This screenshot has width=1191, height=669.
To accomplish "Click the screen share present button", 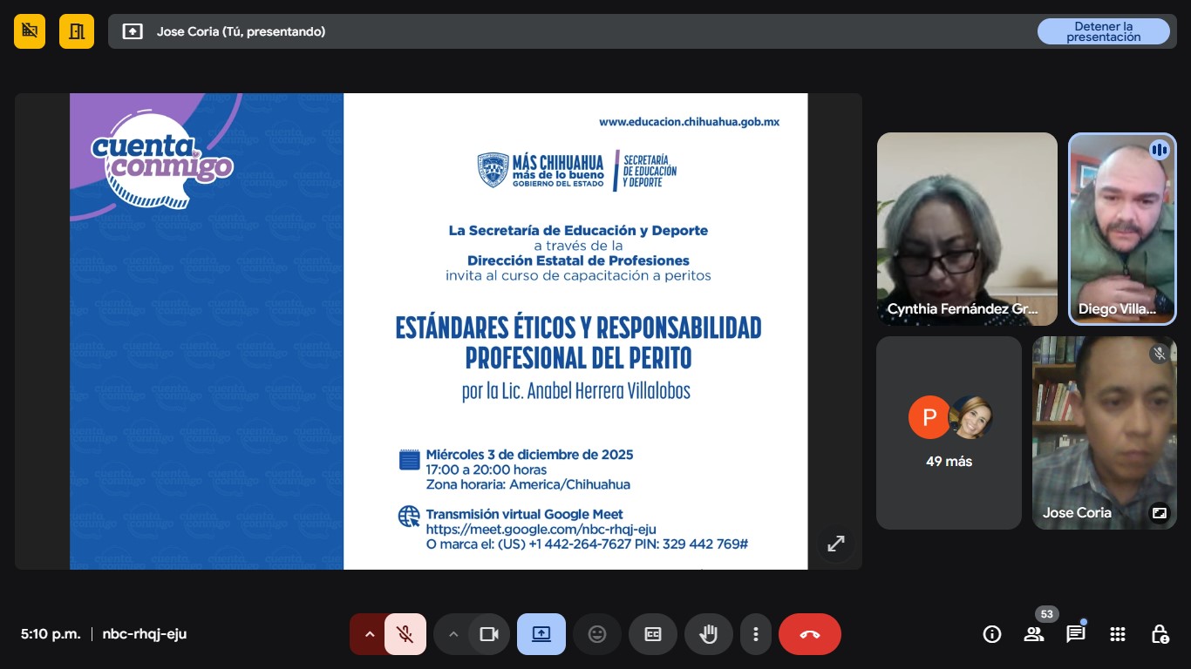I will pyautogui.click(x=541, y=634).
